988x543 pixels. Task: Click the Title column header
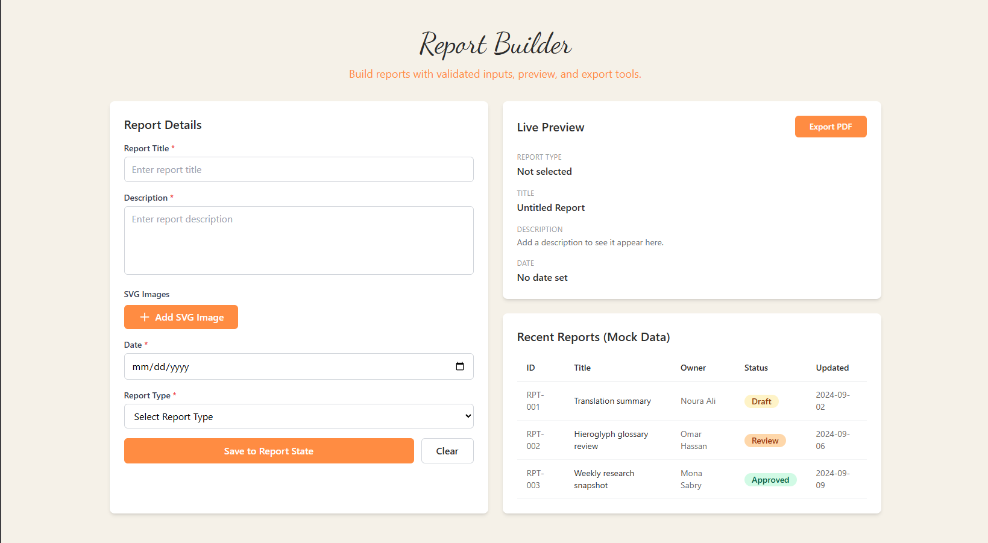[x=582, y=368]
